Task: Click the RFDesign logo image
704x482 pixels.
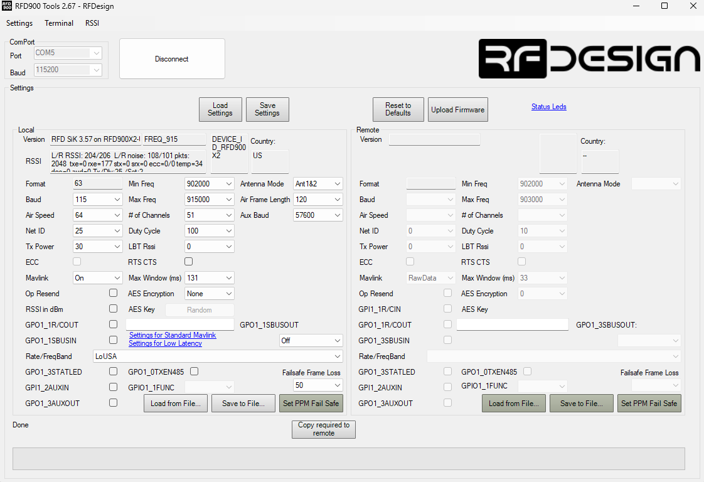Action: [x=589, y=58]
